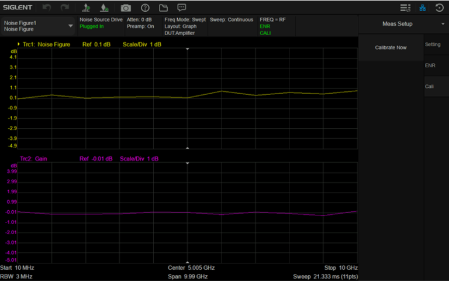Click the Center 5.005 GHz frequency field
The width and height of the screenshot is (449, 281).
[x=191, y=268]
